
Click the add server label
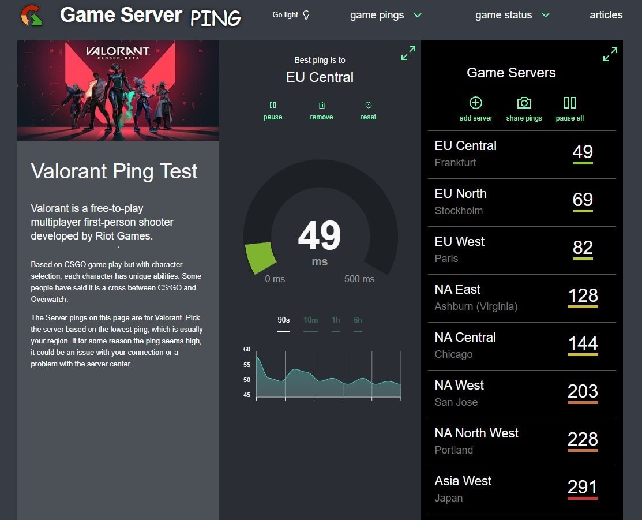tap(476, 118)
